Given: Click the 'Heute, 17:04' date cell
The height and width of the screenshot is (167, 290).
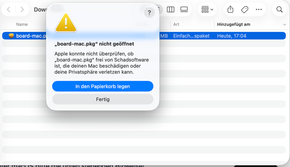Looking at the screenshot, I should tap(232, 36).
